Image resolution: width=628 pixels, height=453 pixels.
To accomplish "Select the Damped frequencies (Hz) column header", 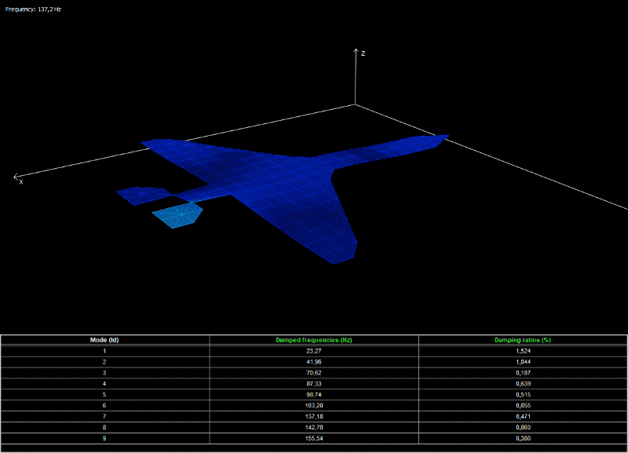I will (314, 340).
